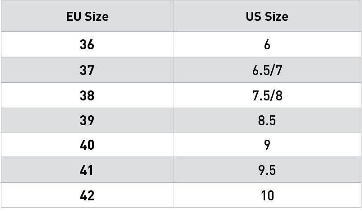362x213 pixels.
Task: Click the US size 10 cell
Action: pyautogui.click(x=267, y=195)
